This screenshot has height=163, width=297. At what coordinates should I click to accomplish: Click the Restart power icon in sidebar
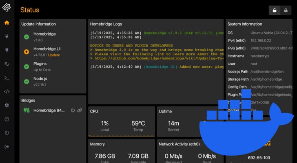click(7, 133)
